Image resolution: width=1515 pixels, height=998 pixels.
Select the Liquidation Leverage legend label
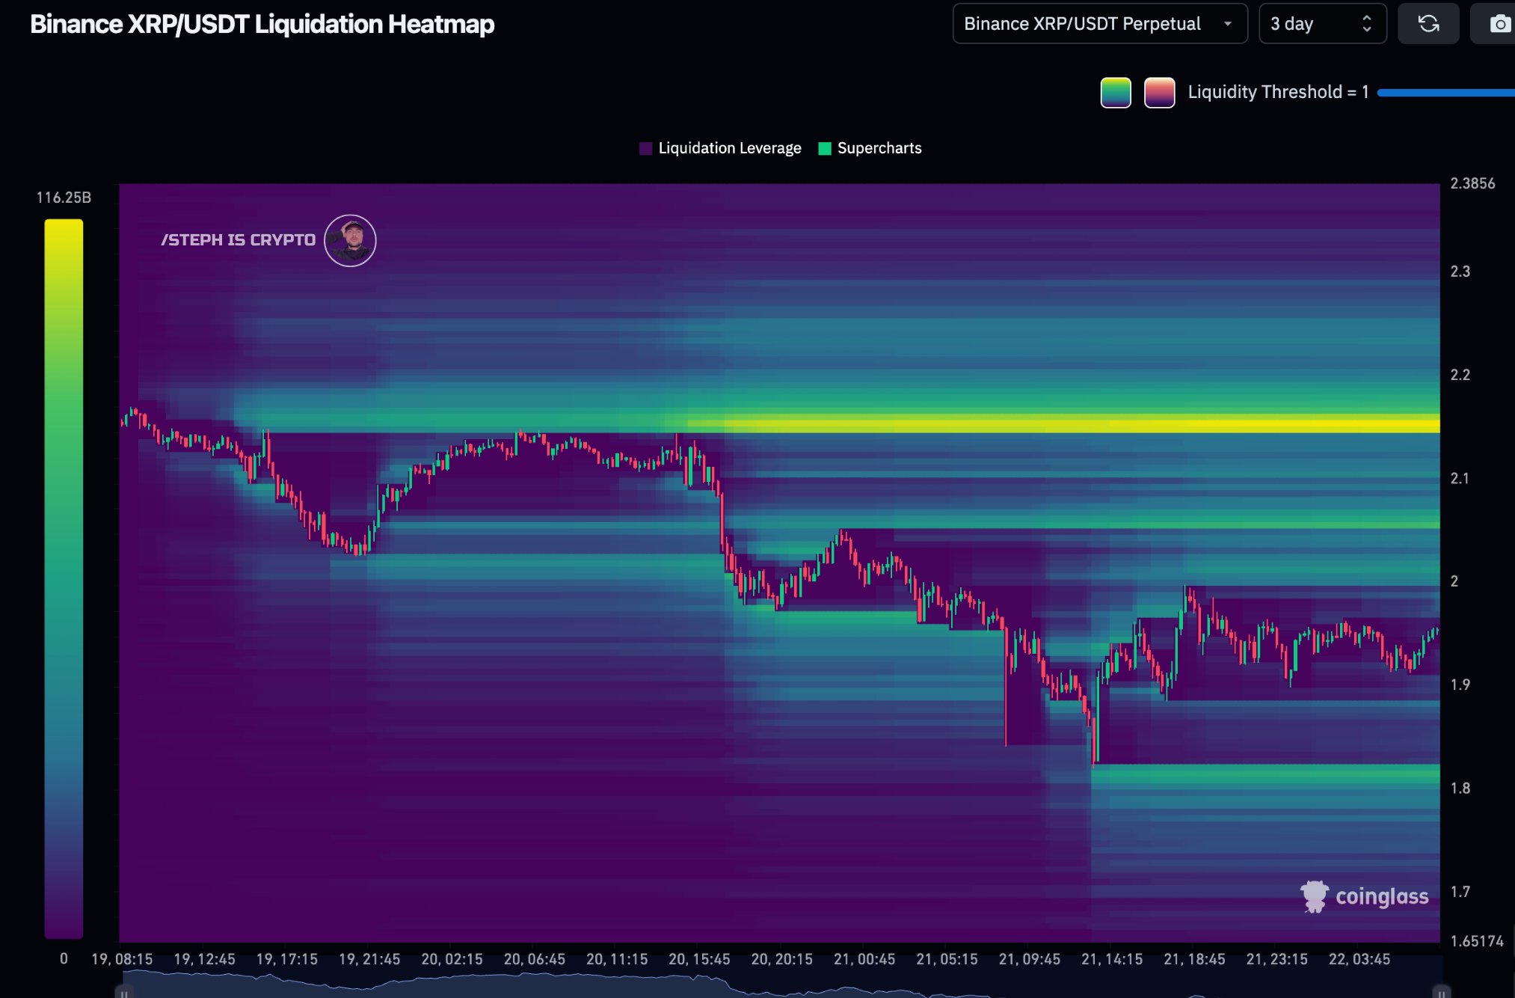point(730,148)
